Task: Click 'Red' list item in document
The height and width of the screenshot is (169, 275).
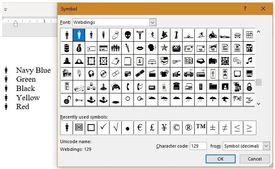Action: click(x=22, y=107)
